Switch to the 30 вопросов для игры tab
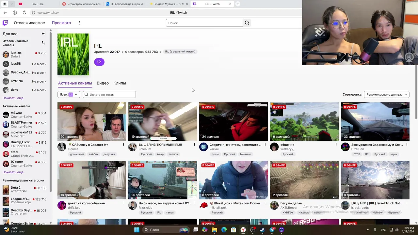Screen dimensions: 418x235 (125, 4)
